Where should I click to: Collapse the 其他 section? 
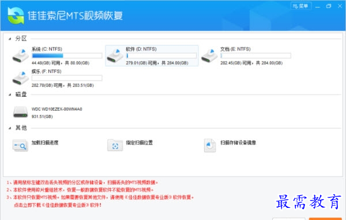click(10, 128)
